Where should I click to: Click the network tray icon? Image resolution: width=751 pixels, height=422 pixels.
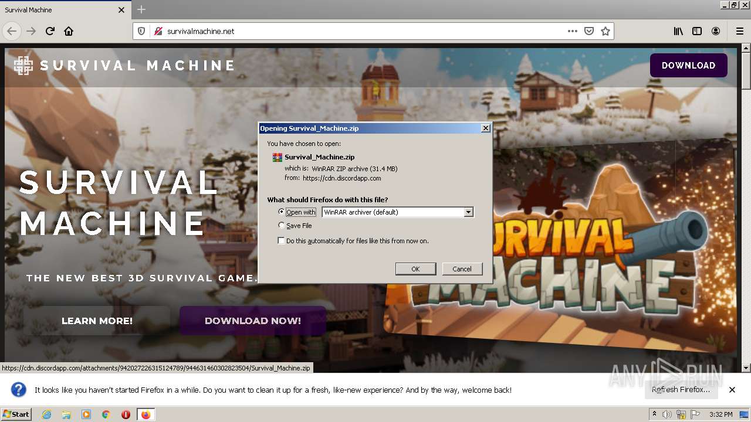pyautogui.click(x=681, y=414)
